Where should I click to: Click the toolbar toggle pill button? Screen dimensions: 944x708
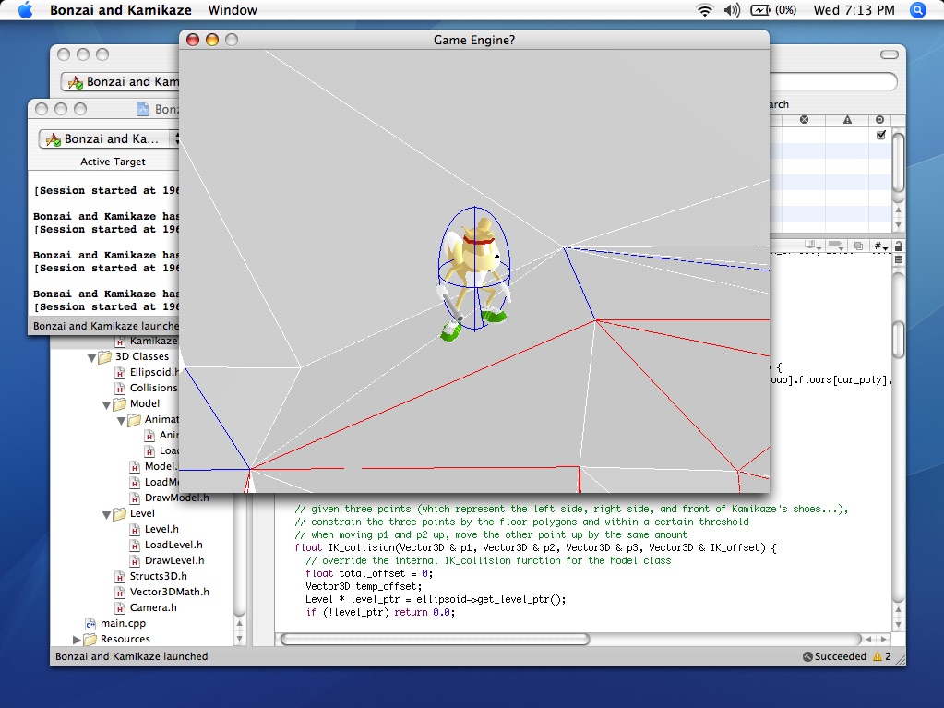click(x=890, y=54)
